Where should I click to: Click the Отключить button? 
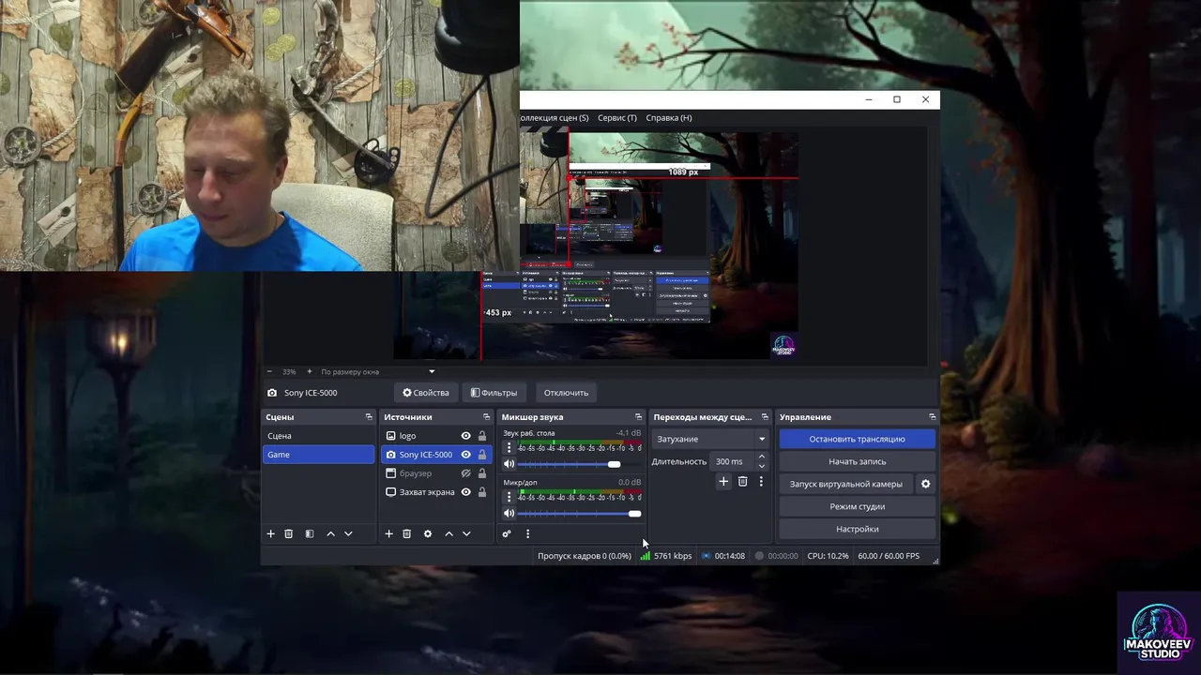[x=566, y=393]
